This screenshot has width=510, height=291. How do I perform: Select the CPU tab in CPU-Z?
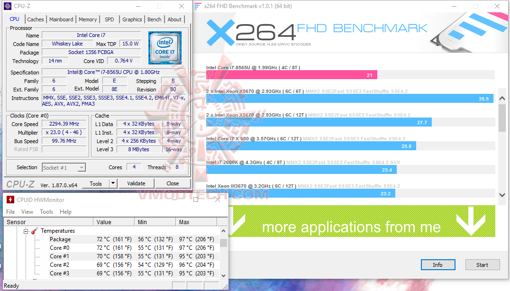tap(14, 19)
